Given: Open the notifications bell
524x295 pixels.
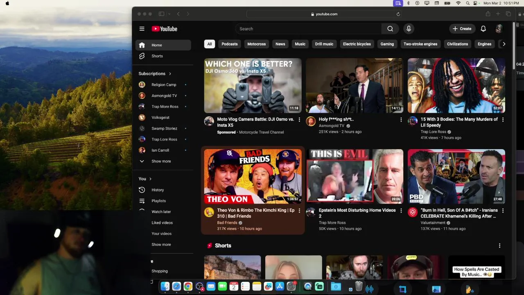Looking at the screenshot, I should coord(483,29).
